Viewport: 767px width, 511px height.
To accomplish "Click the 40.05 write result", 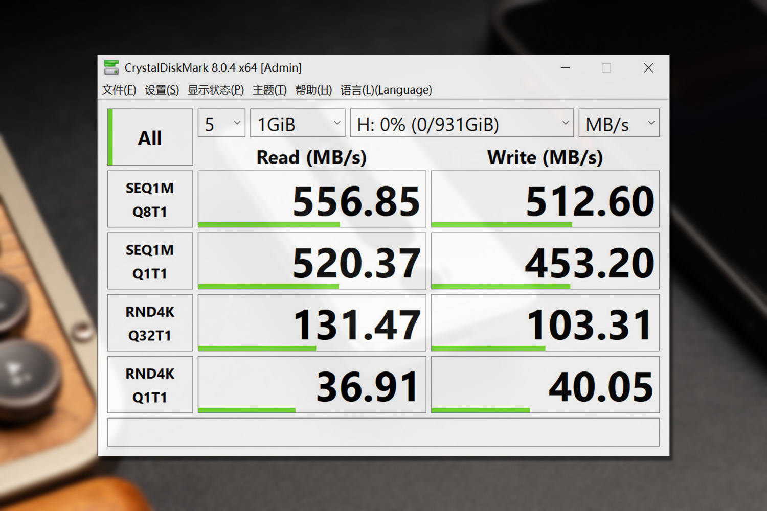I will coord(545,385).
